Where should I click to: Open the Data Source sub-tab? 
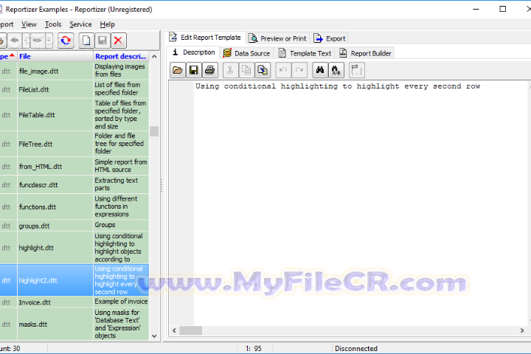(246, 53)
